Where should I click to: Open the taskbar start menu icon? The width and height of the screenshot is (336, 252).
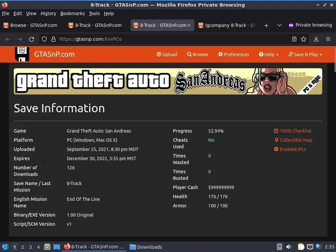pyautogui.click(x=5, y=247)
